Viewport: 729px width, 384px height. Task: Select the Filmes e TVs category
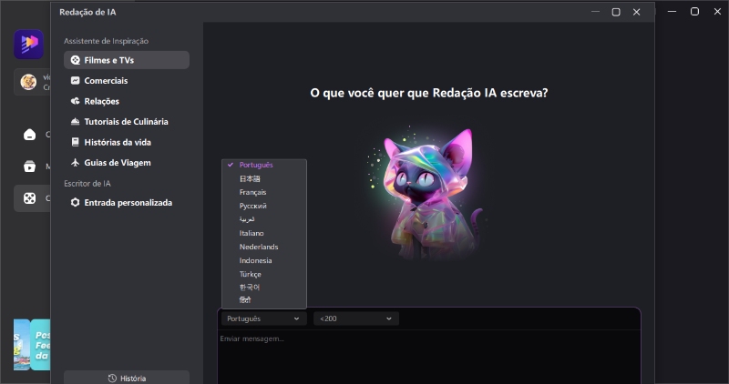coord(126,60)
